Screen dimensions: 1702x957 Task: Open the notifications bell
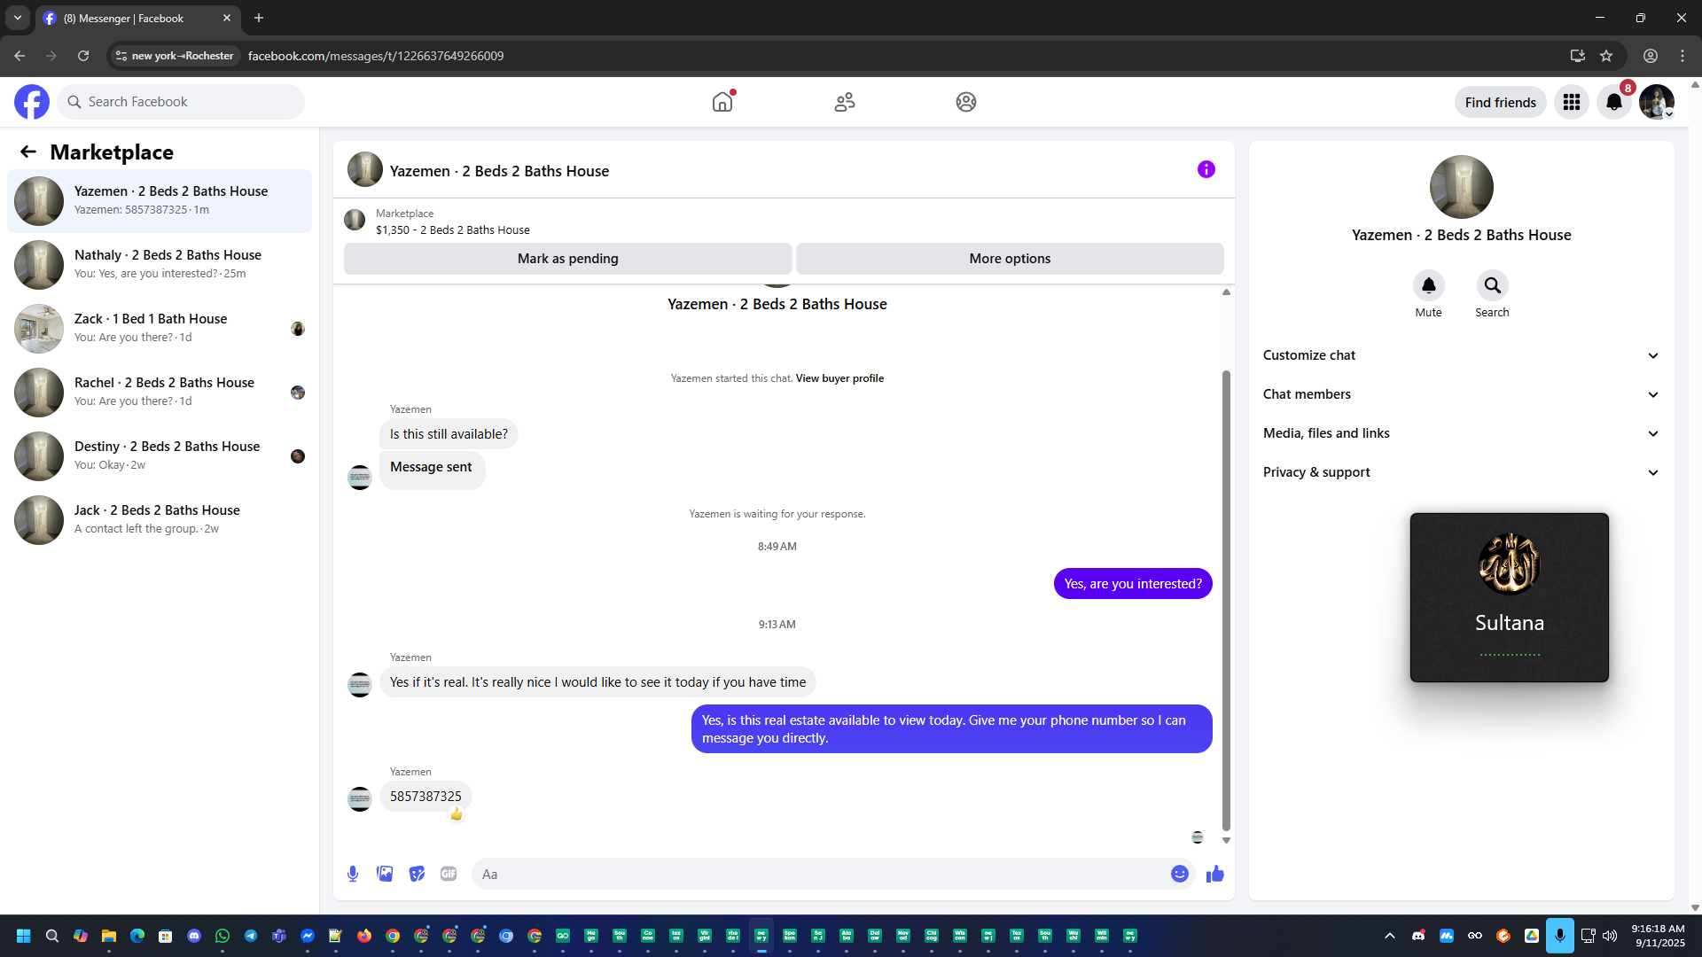click(x=1613, y=102)
